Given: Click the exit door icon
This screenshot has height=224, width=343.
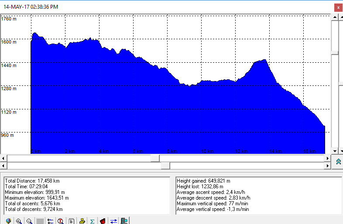Looking at the screenshot, I should 124,221.
